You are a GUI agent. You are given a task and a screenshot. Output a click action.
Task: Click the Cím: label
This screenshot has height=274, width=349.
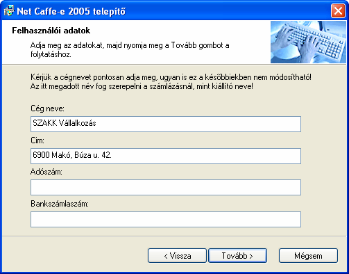pyautogui.click(x=37, y=140)
